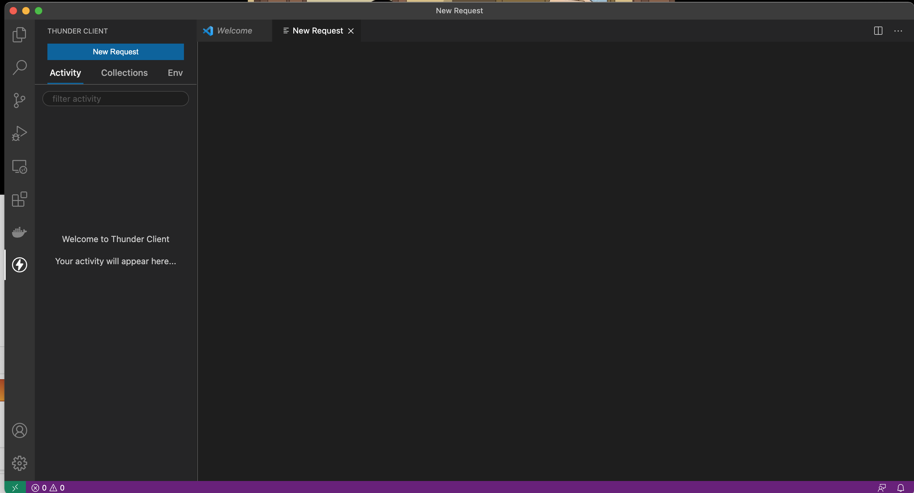Viewport: 914px width, 493px height.
Task: Open the Explorer view in the activity bar
Action: (x=19, y=34)
